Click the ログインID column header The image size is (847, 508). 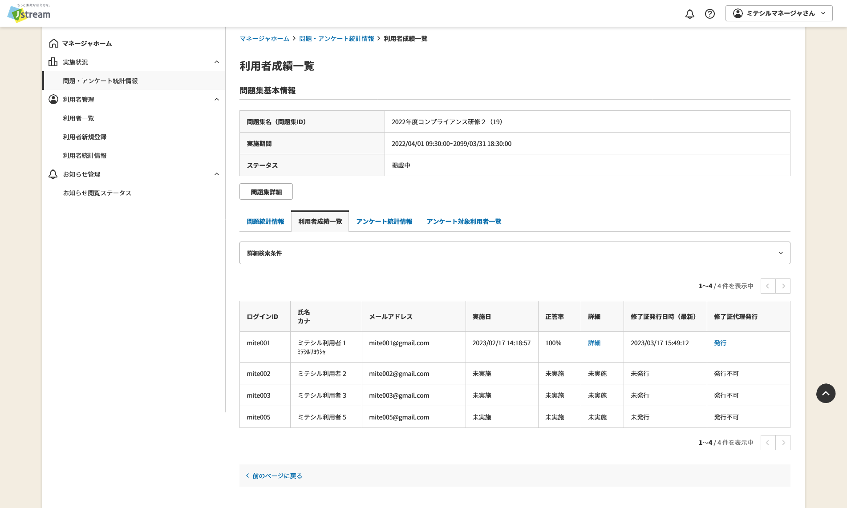(265, 316)
